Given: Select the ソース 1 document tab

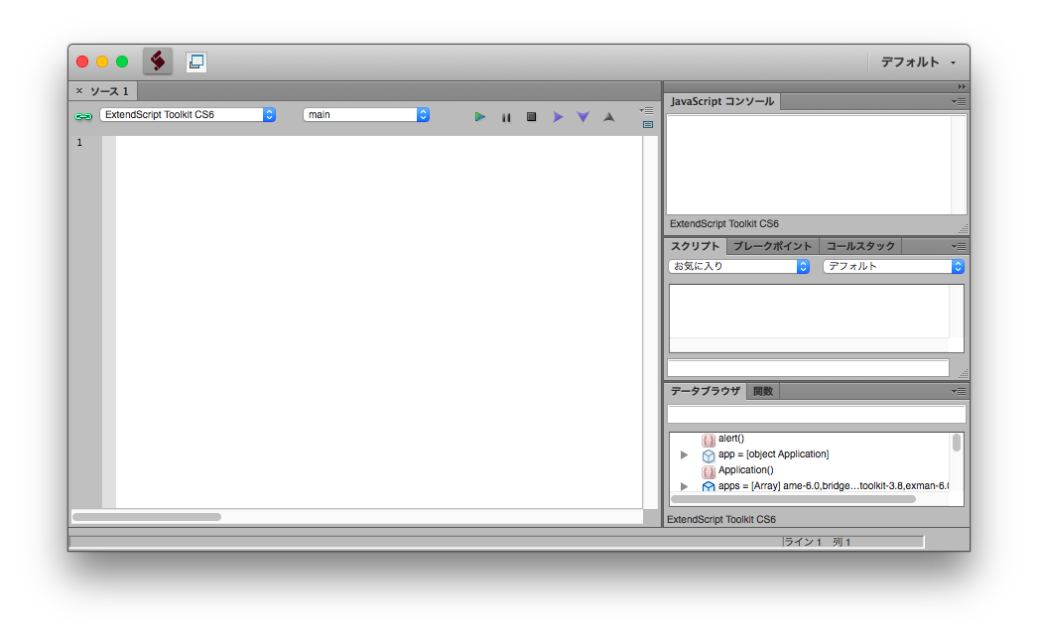Looking at the screenshot, I should coord(110,91).
